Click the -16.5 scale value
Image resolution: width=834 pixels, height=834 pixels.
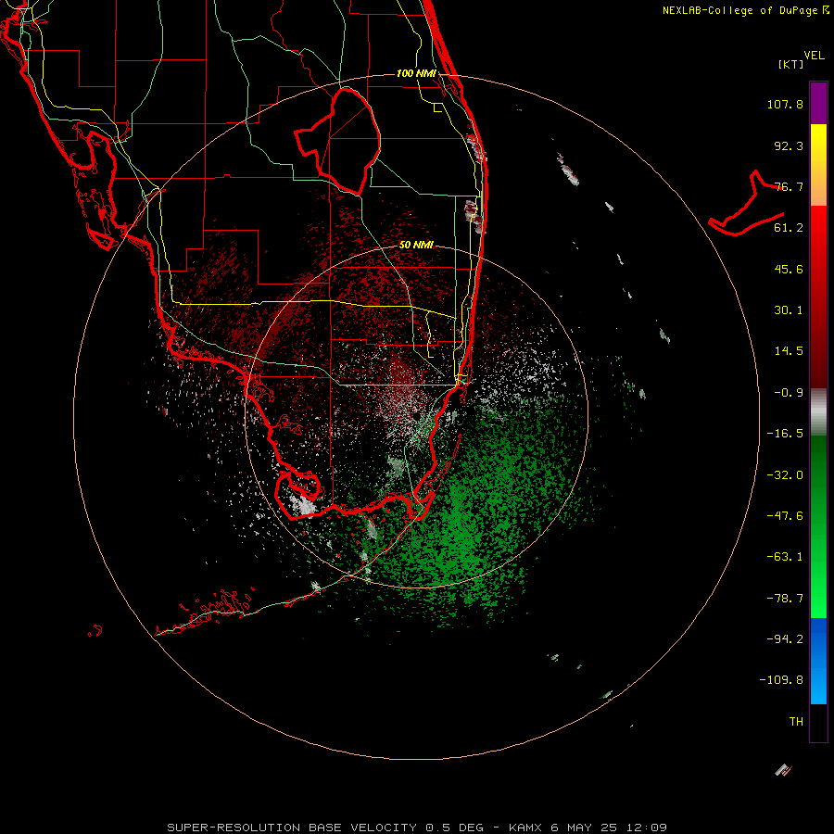[785, 434]
